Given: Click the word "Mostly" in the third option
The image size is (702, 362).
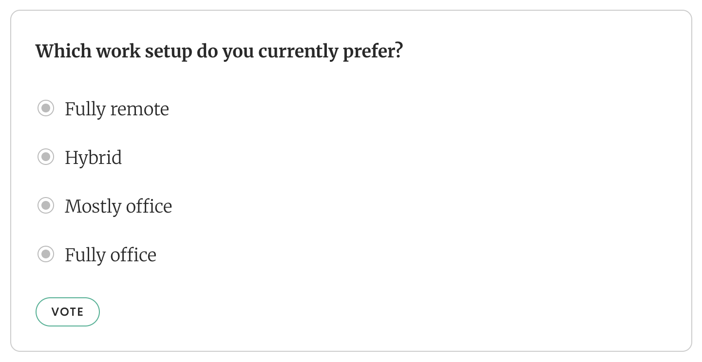Looking at the screenshot, I should (93, 206).
